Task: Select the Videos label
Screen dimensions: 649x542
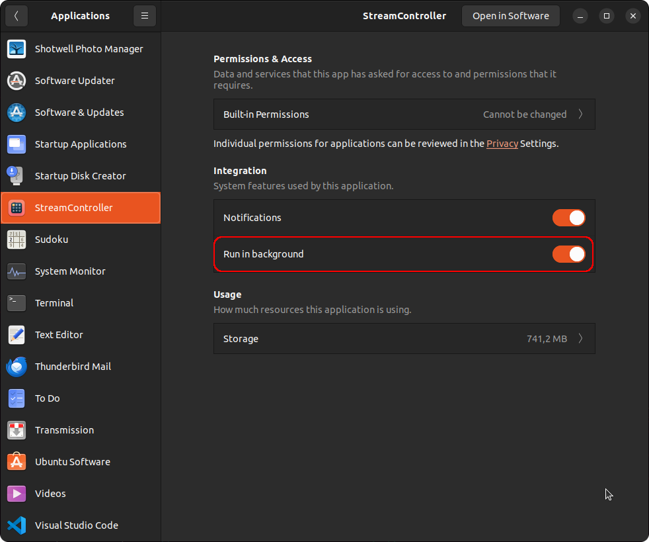Action: coord(50,494)
